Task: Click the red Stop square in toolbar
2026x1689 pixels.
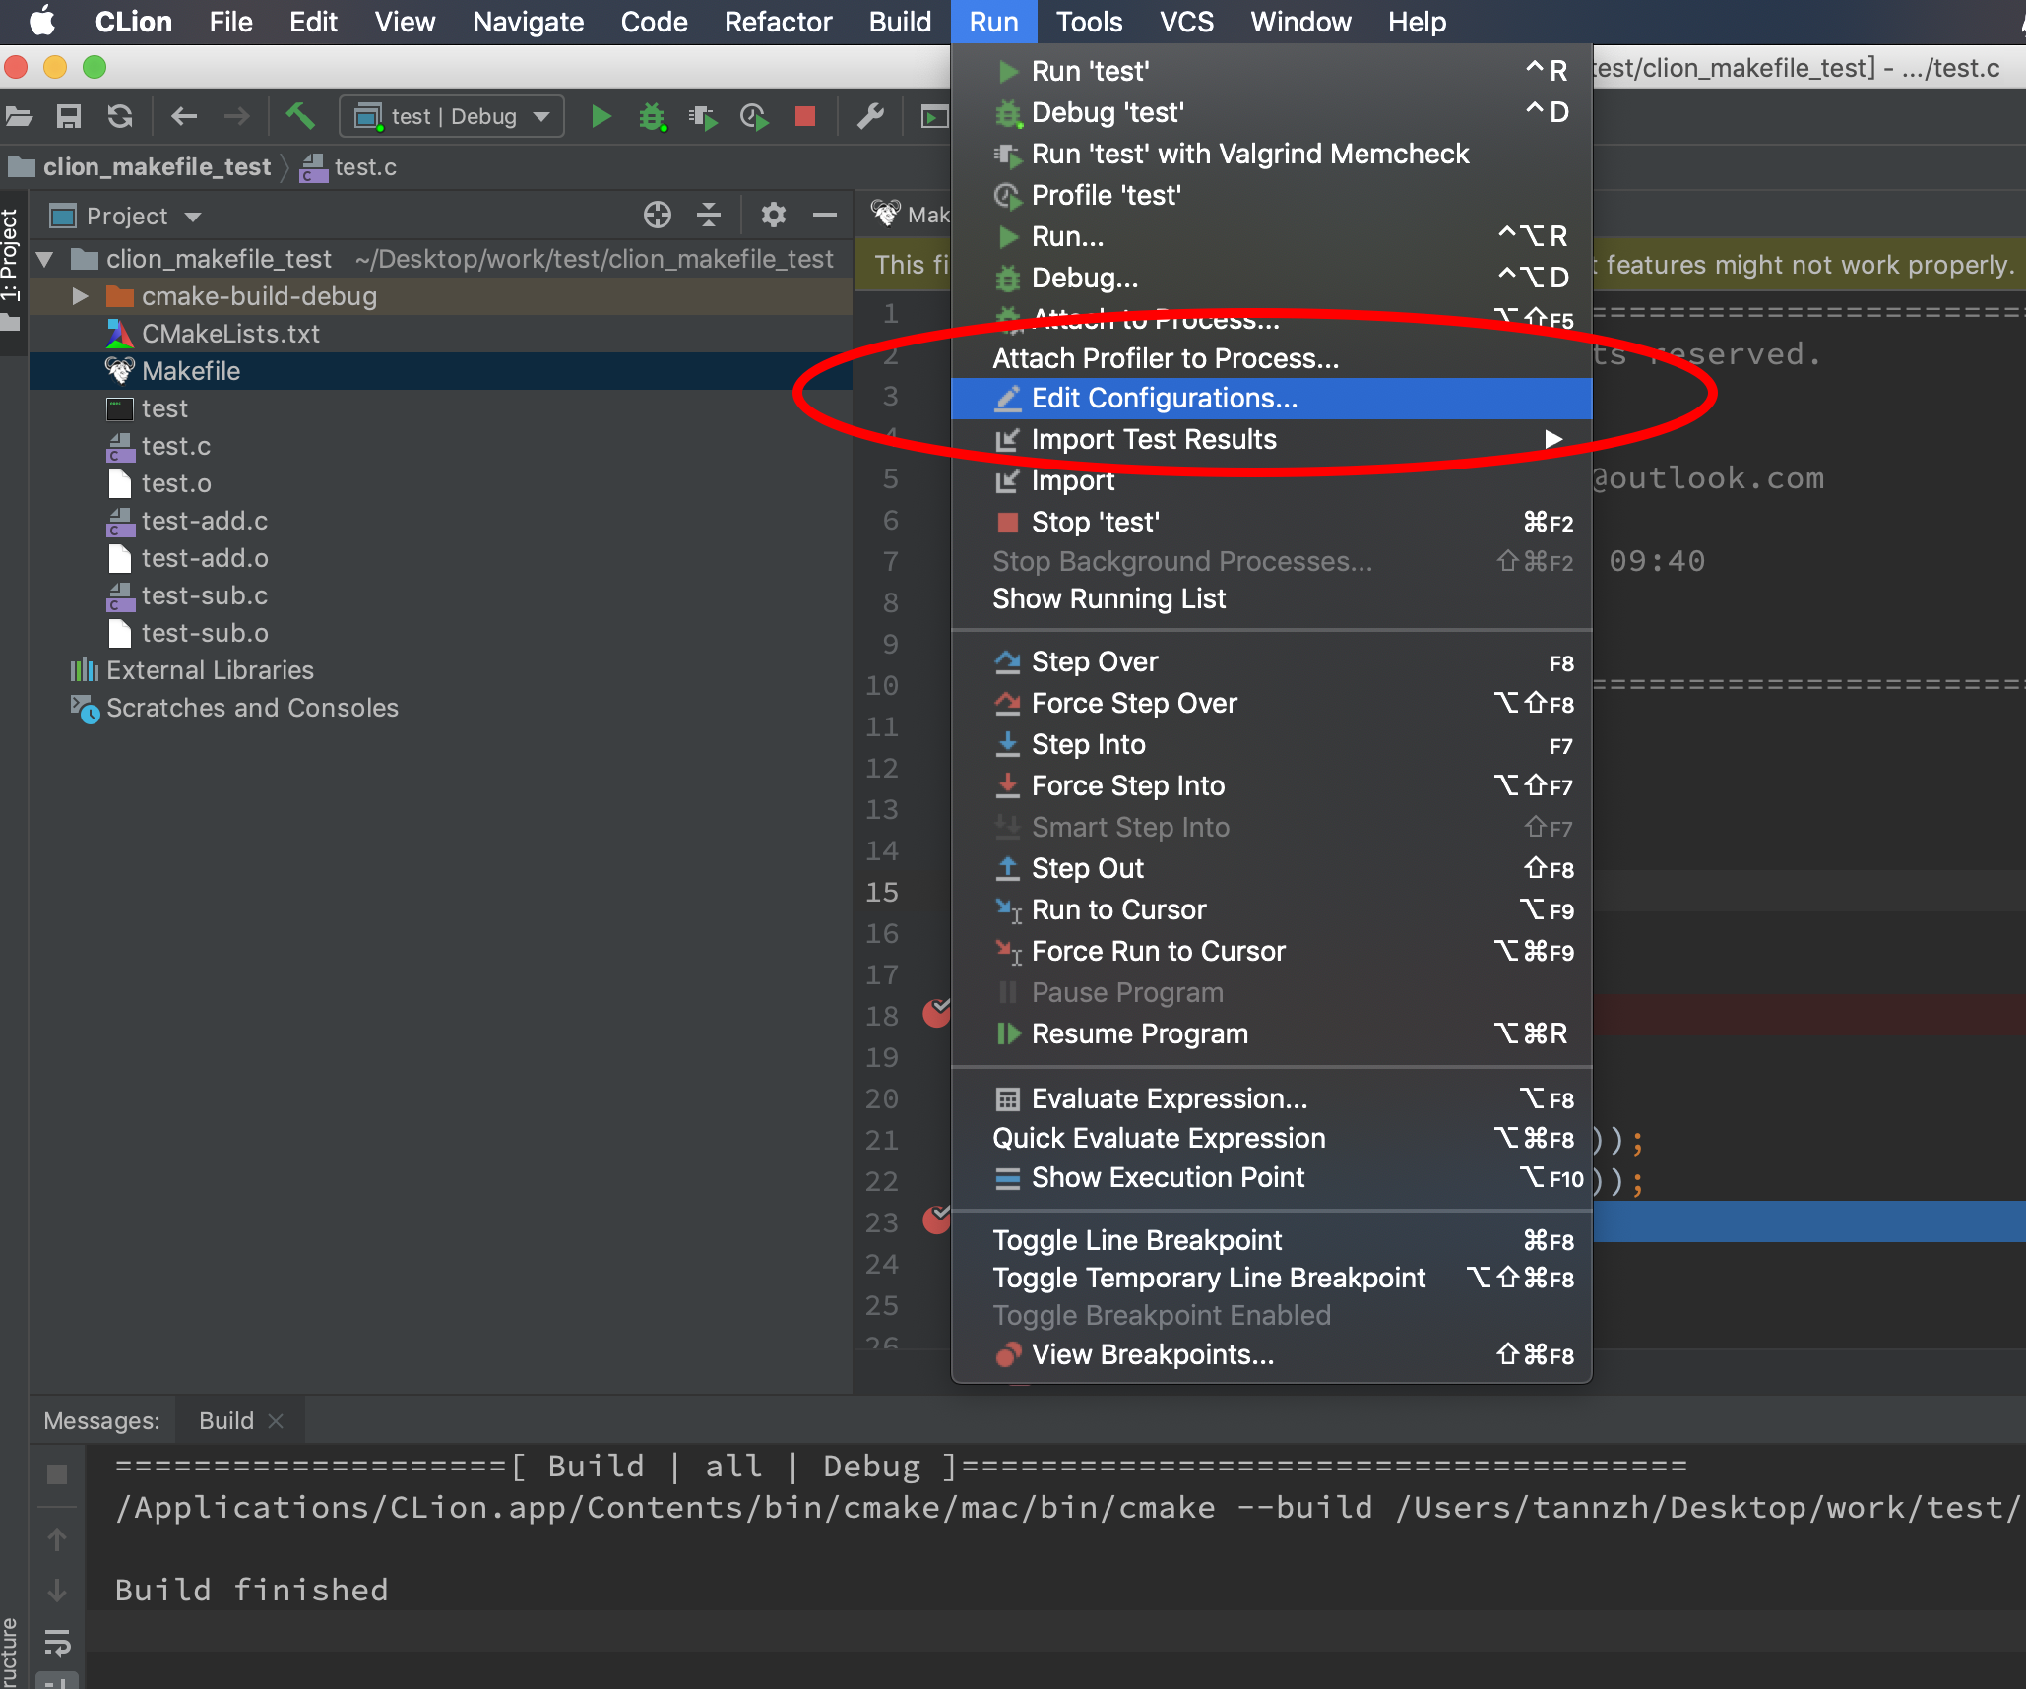Action: [x=805, y=116]
